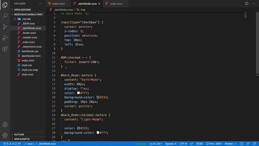Image resolution: width=259 pixels, height=146 pixels.
Task: Open the Source Control view
Action: (x=5, y=27)
